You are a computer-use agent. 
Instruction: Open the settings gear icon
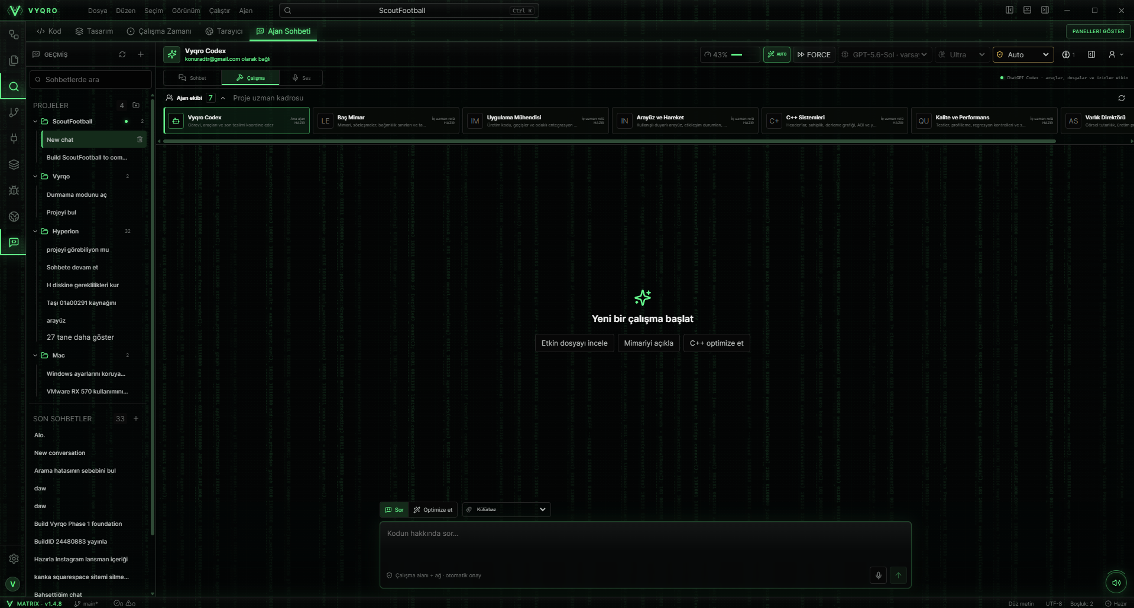click(14, 558)
